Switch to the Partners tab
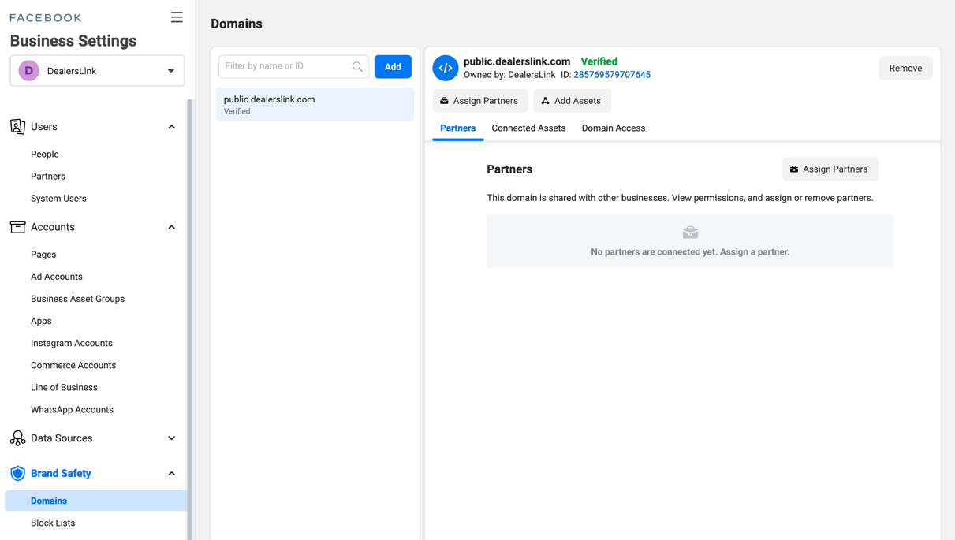Screen dimensions: 955x540 click(457, 128)
